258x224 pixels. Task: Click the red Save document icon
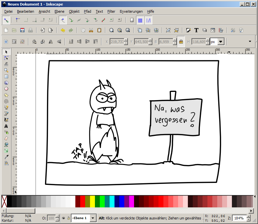[23, 30]
